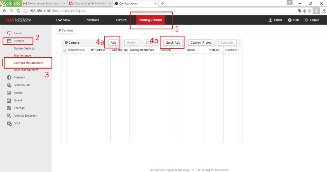Click the Storage disk icon
The image size is (327, 172).
pos(9,108)
